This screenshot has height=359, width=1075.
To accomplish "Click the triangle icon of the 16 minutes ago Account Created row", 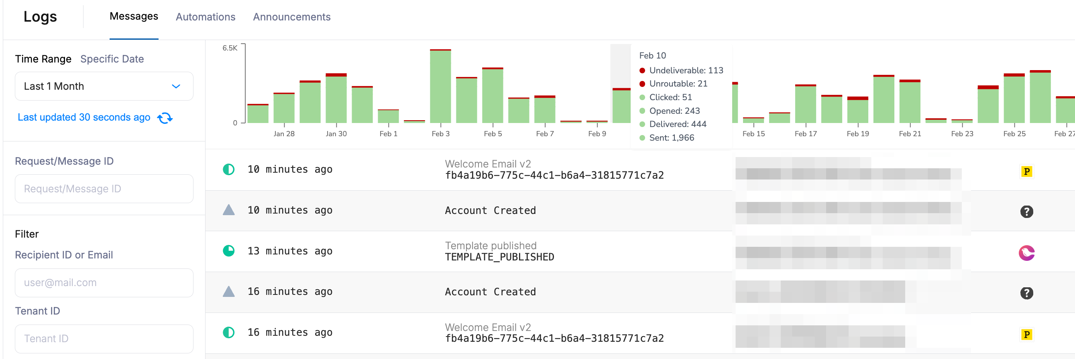I will pyautogui.click(x=229, y=291).
